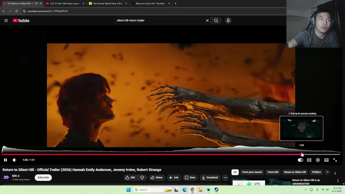Open more actions ellipsis menu
345x194 pixels.
pos(225,178)
